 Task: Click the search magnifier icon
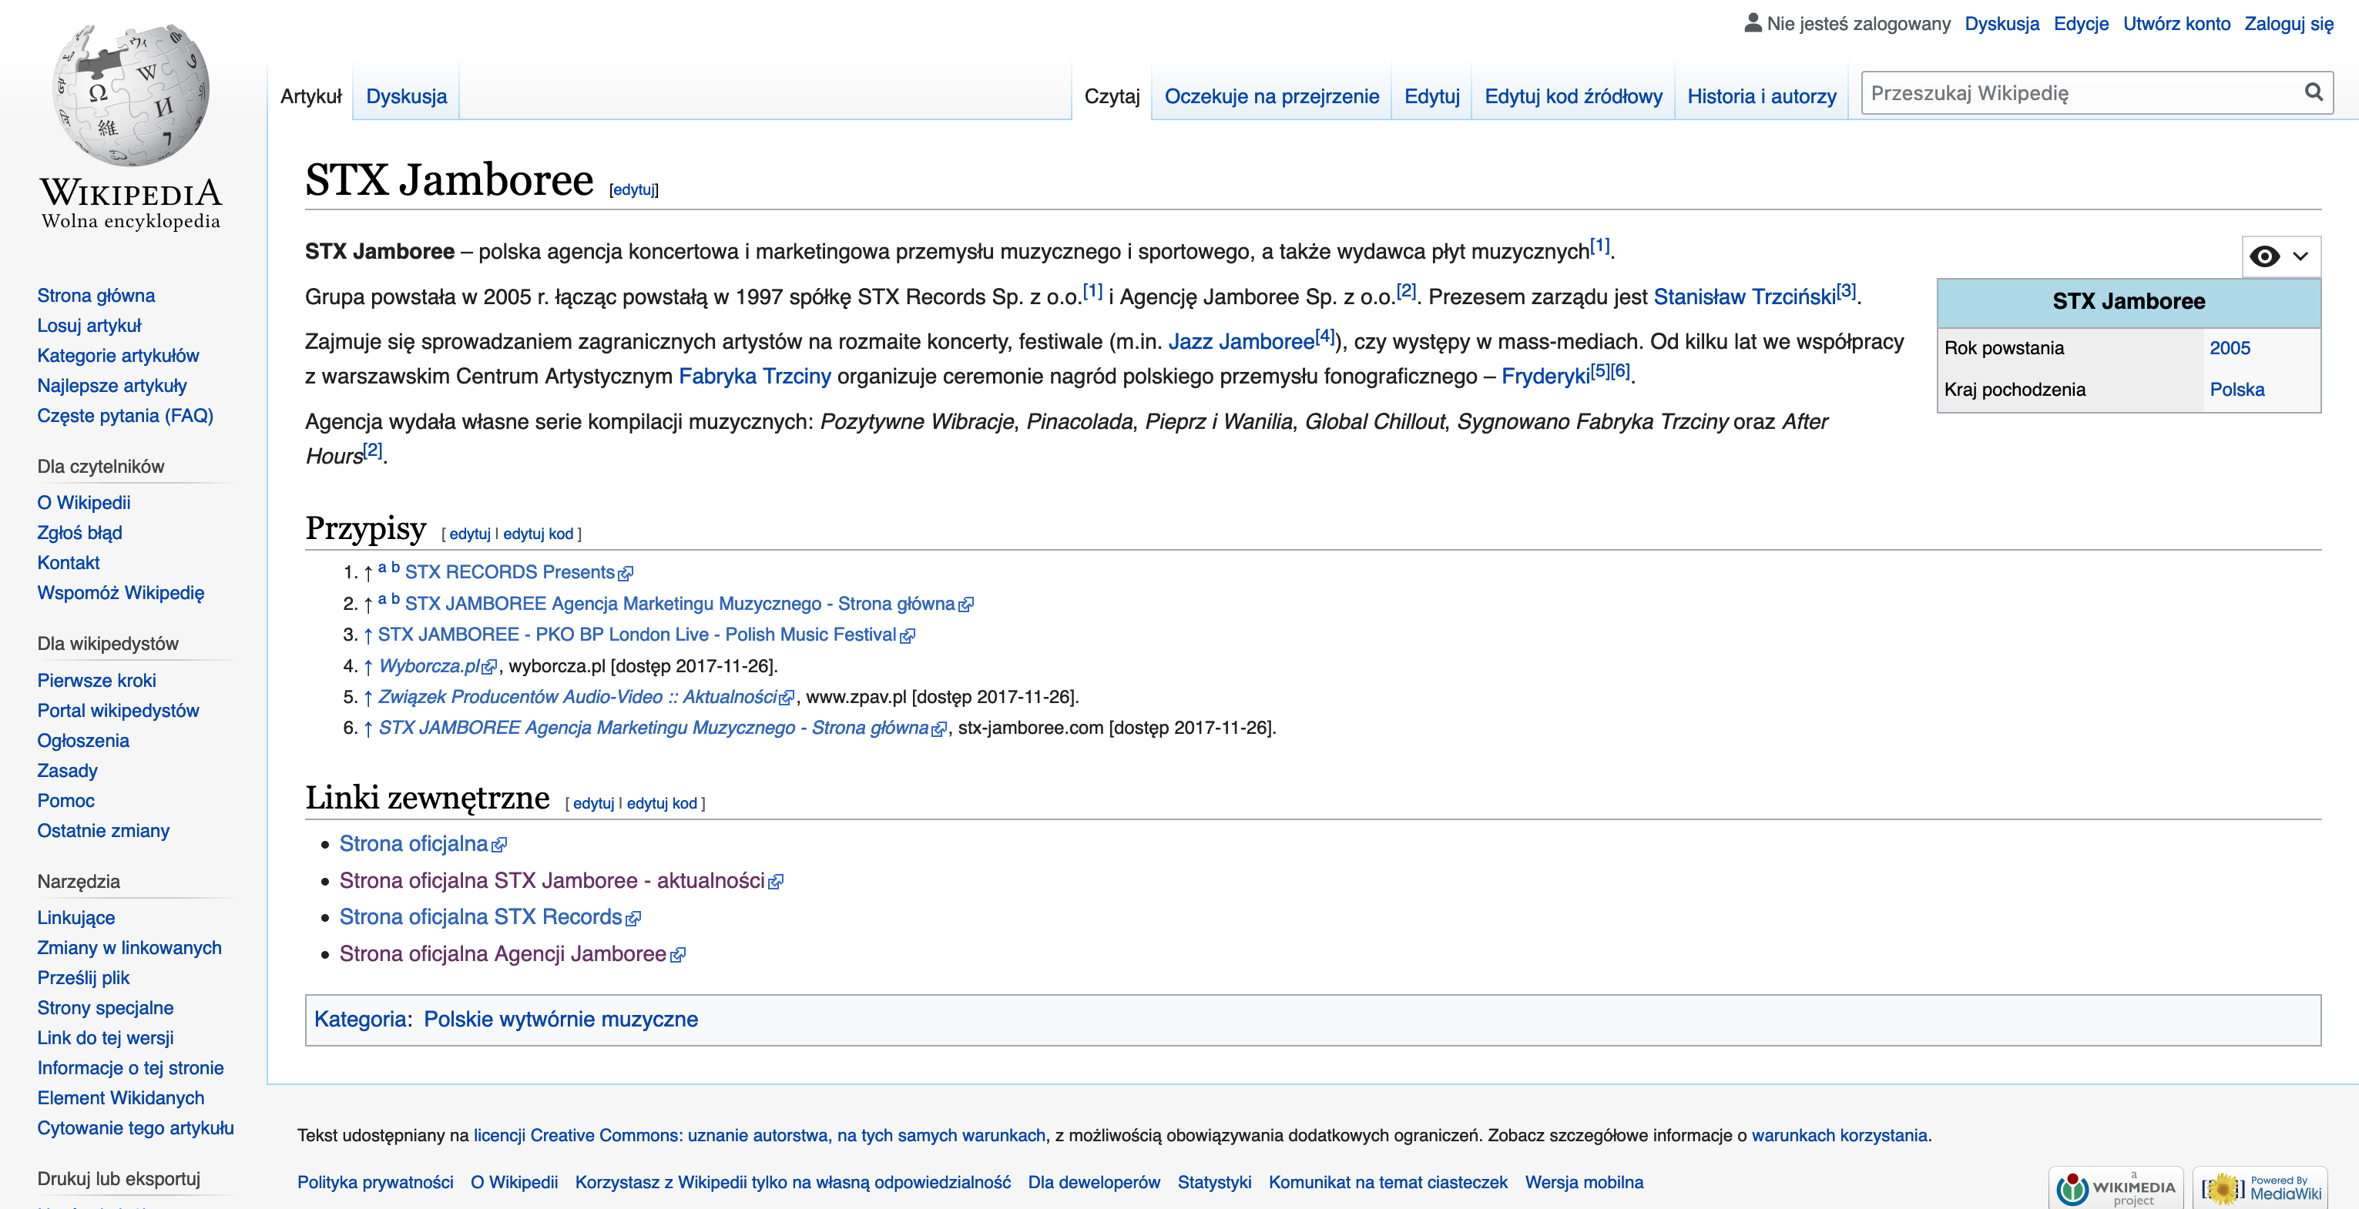[2314, 92]
